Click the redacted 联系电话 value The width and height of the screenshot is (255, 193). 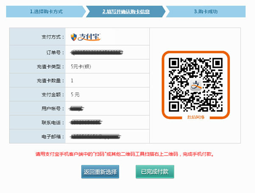click(x=86, y=122)
